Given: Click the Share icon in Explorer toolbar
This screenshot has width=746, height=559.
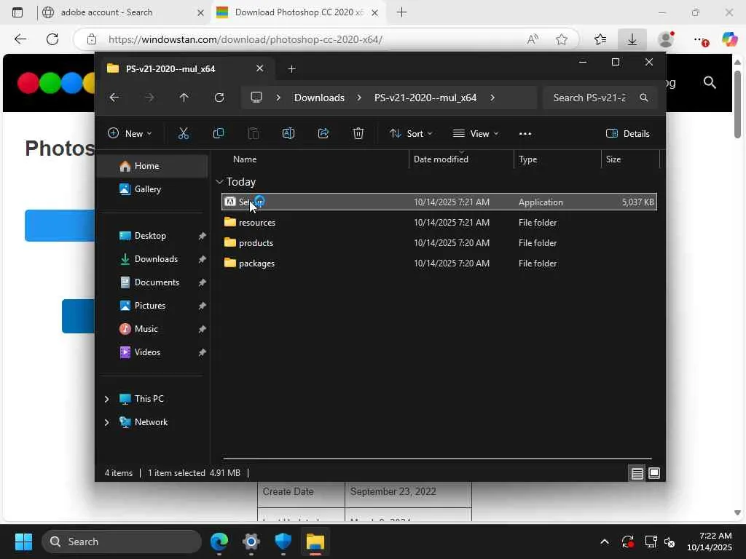Looking at the screenshot, I should pos(323,134).
